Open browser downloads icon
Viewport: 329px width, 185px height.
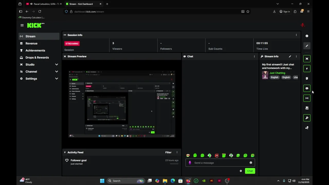coord(274,12)
